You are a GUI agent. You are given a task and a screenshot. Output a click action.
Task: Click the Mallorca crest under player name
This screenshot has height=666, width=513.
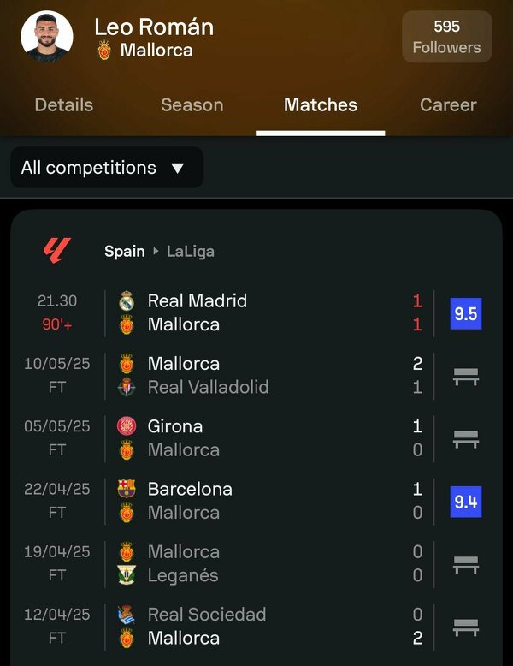click(x=104, y=51)
